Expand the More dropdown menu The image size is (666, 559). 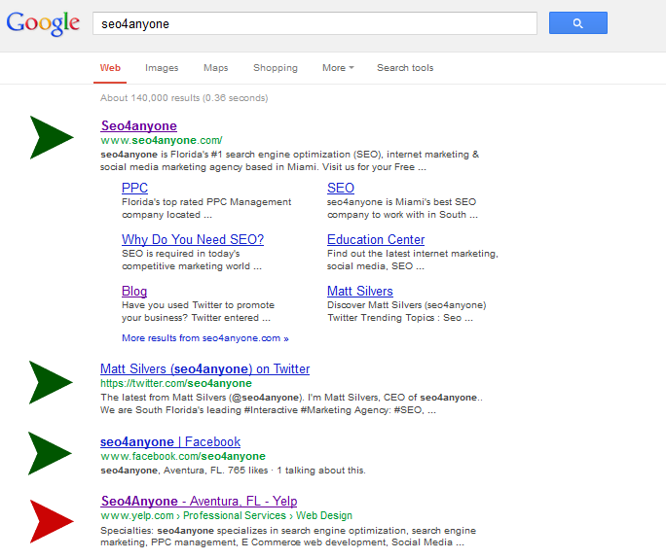tap(338, 68)
